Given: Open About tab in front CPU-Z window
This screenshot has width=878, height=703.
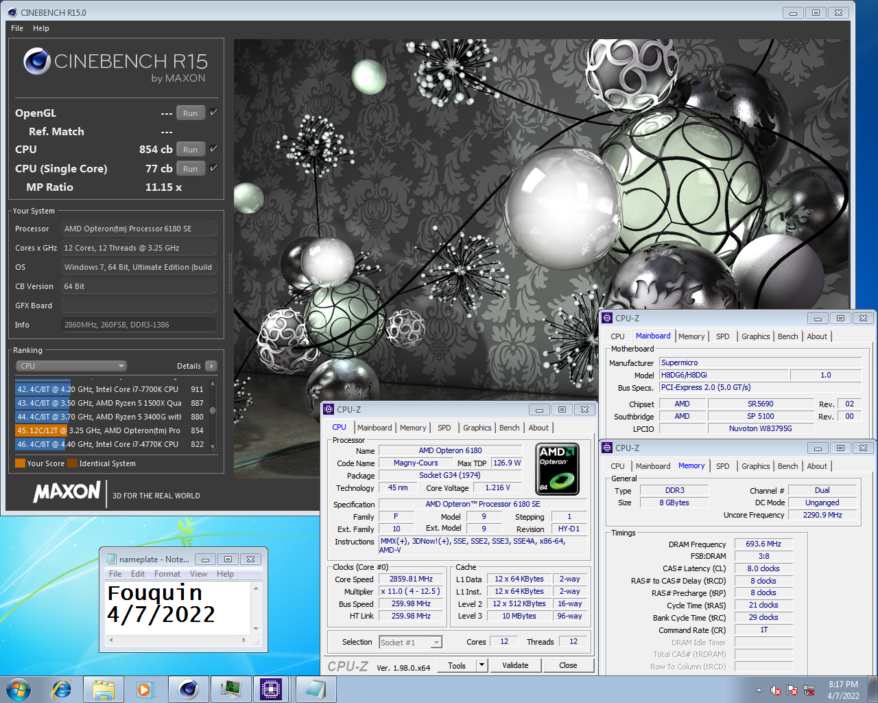Looking at the screenshot, I should coord(538,428).
